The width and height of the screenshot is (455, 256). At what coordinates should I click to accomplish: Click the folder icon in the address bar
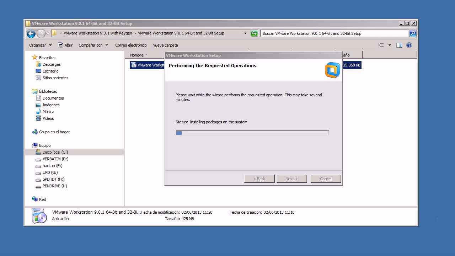tap(54, 33)
